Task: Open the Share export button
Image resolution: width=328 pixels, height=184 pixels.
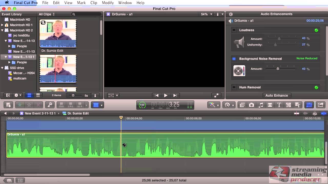Action: click(320, 105)
